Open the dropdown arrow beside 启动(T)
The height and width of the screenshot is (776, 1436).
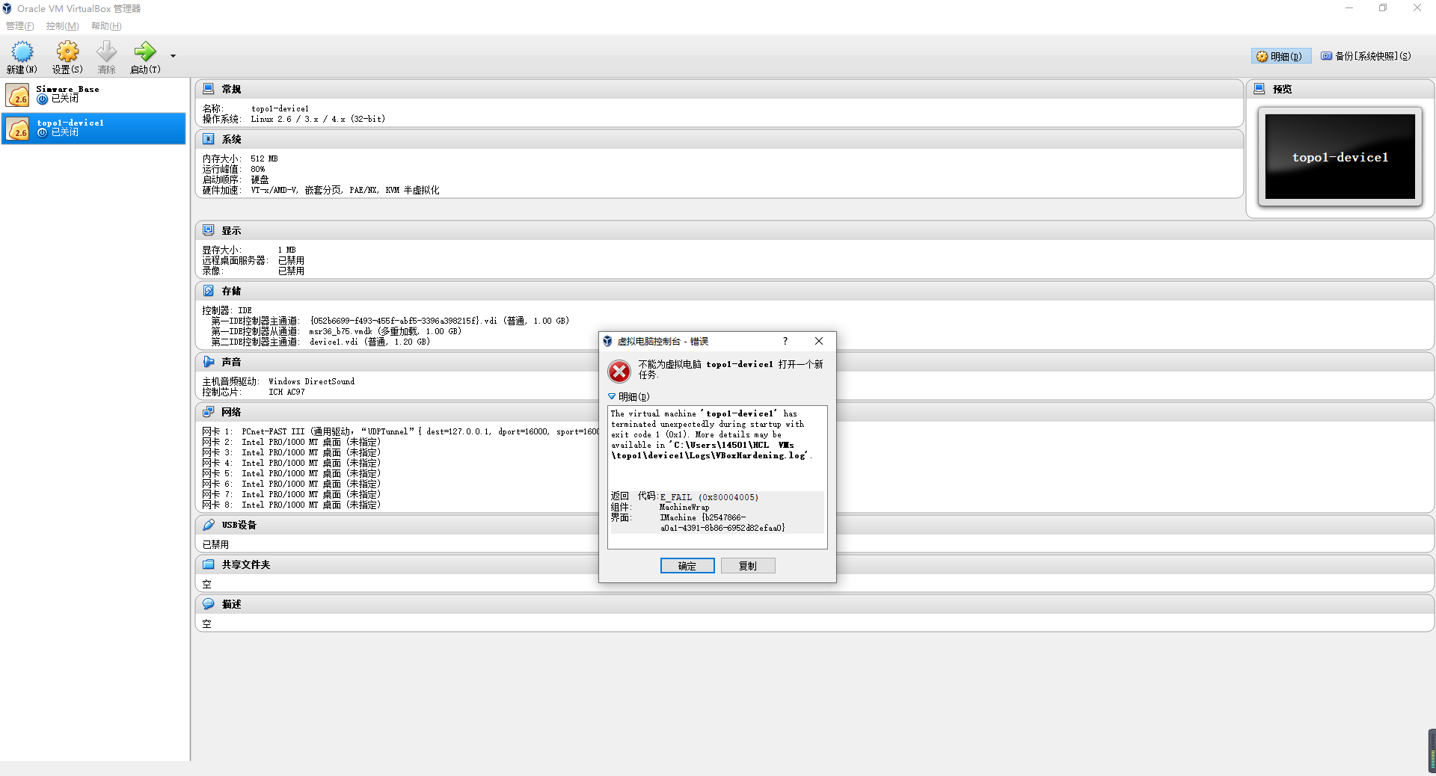173,56
